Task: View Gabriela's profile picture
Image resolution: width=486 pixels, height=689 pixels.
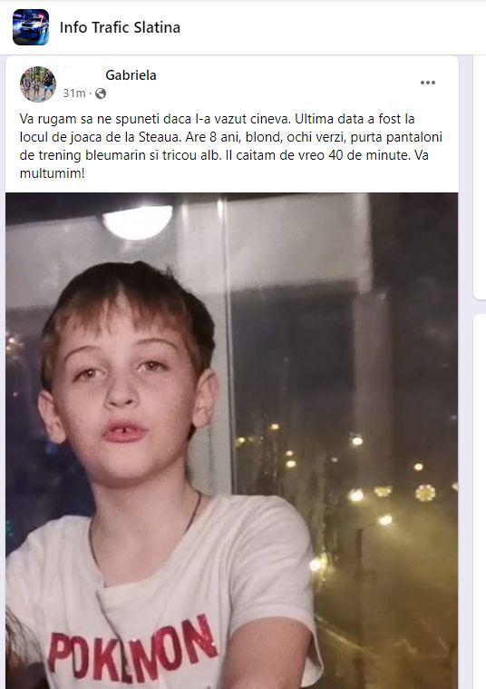Action: click(x=38, y=84)
